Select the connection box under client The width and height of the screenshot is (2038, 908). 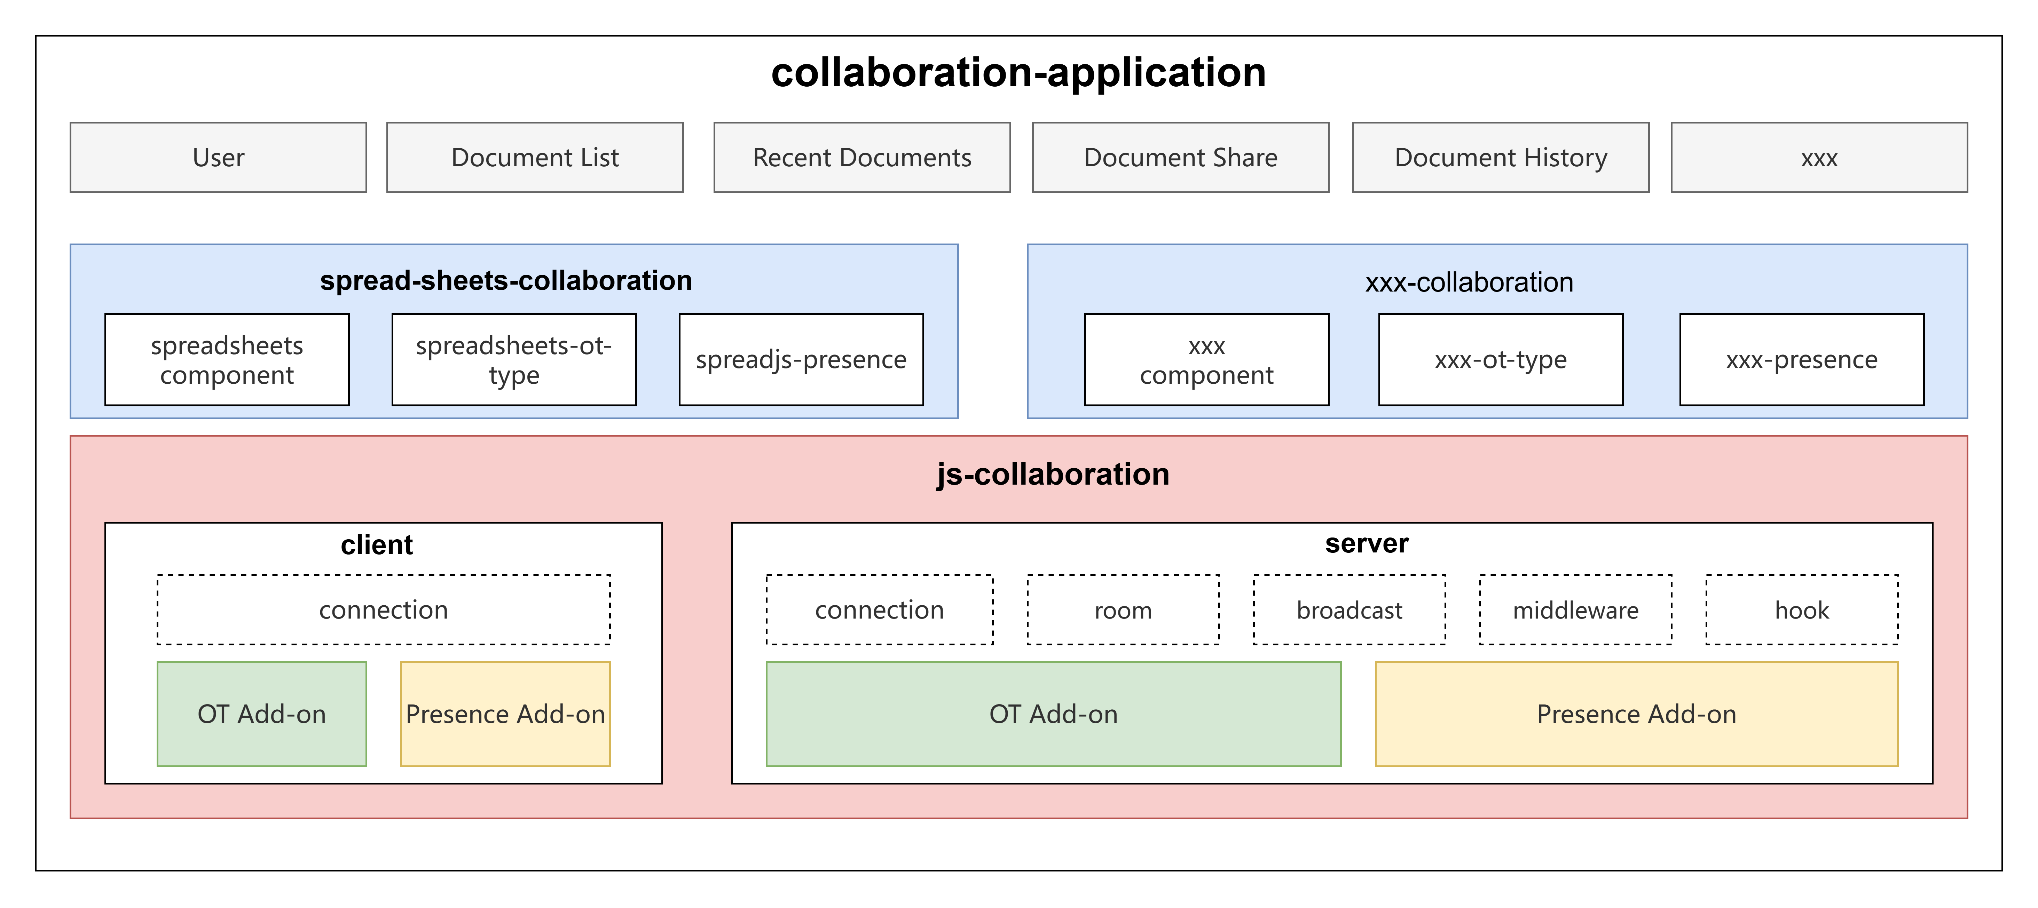coord(384,610)
